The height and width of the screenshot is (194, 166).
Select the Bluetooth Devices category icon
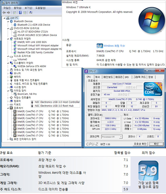coord(11,21)
